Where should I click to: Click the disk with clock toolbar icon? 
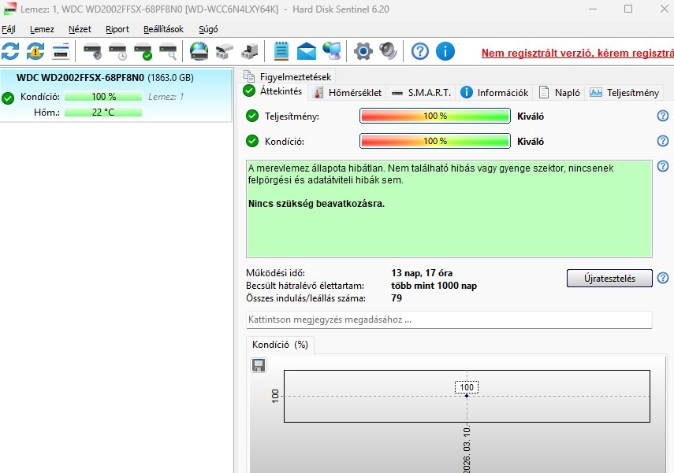(x=117, y=51)
